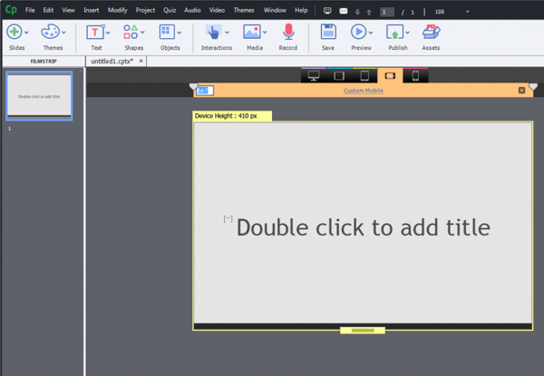
Task: Open the zoom level dropdown arrow
Action: coord(467,12)
